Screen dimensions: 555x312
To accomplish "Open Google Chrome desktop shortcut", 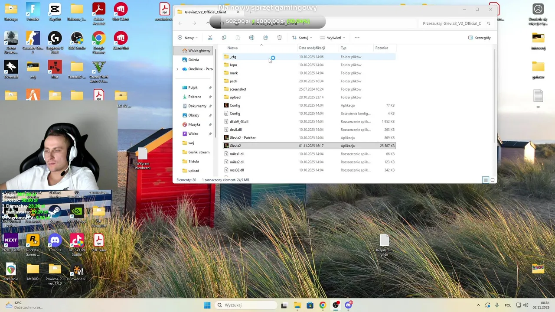I will [99, 42].
